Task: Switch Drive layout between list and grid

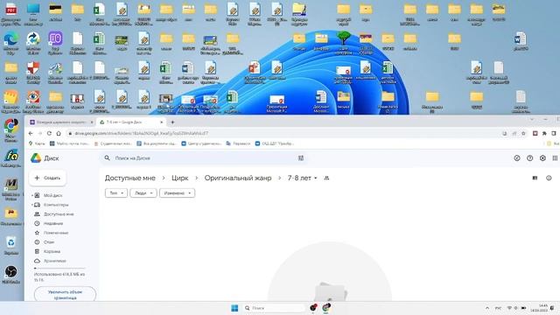Action: (535, 178)
